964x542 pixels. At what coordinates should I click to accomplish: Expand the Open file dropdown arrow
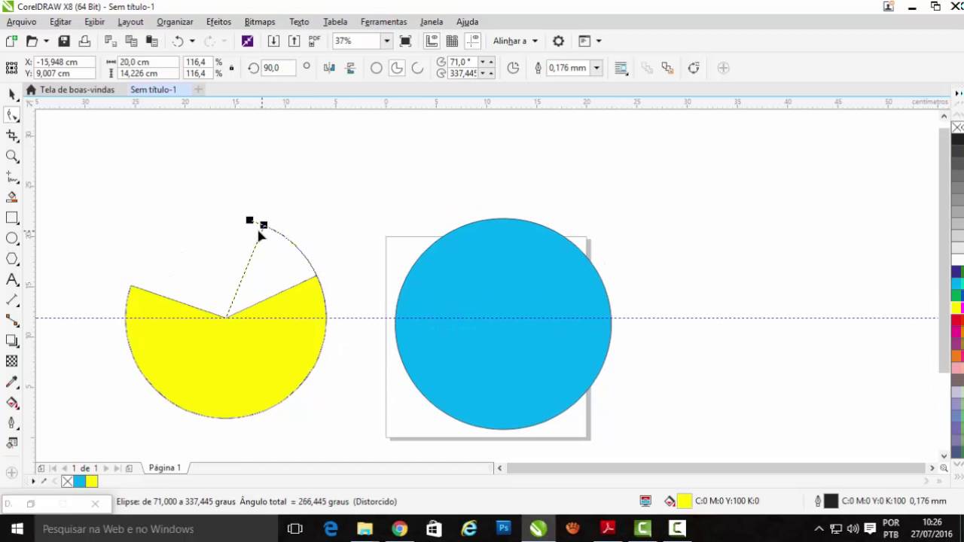(x=46, y=41)
